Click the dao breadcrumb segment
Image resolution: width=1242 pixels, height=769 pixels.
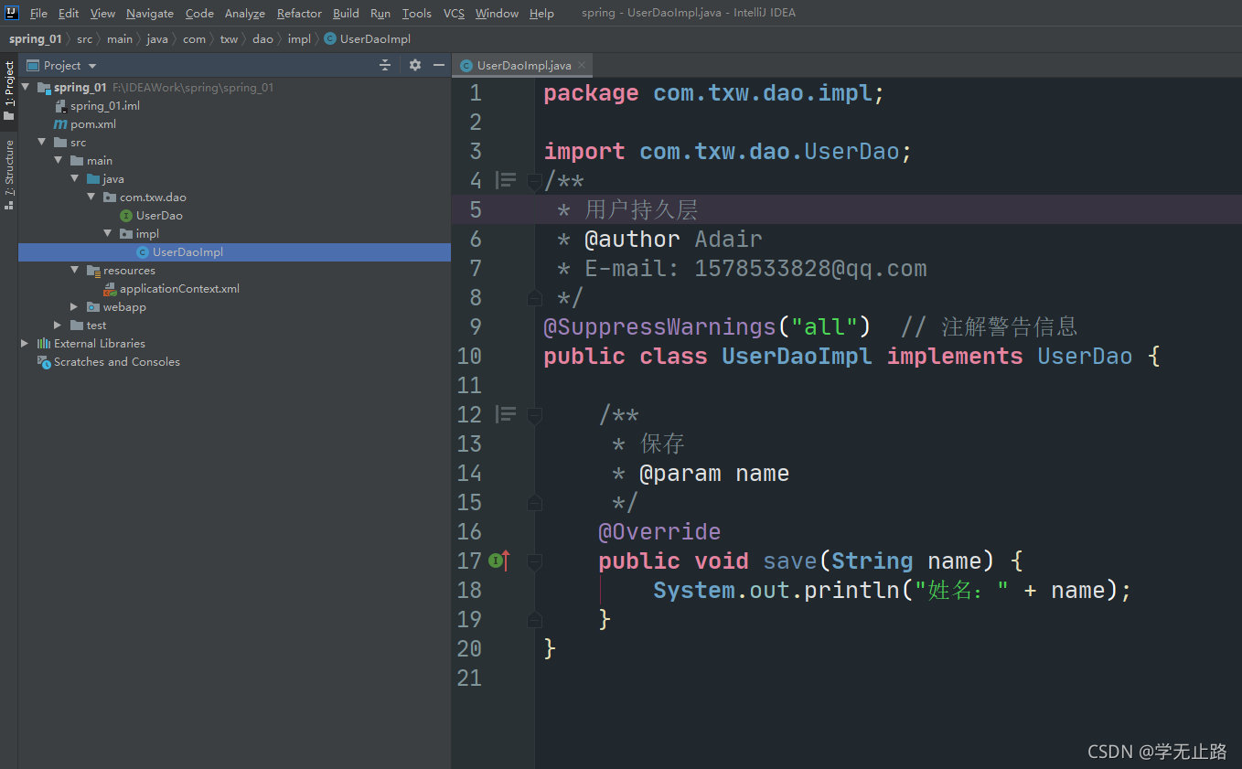click(262, 39)
